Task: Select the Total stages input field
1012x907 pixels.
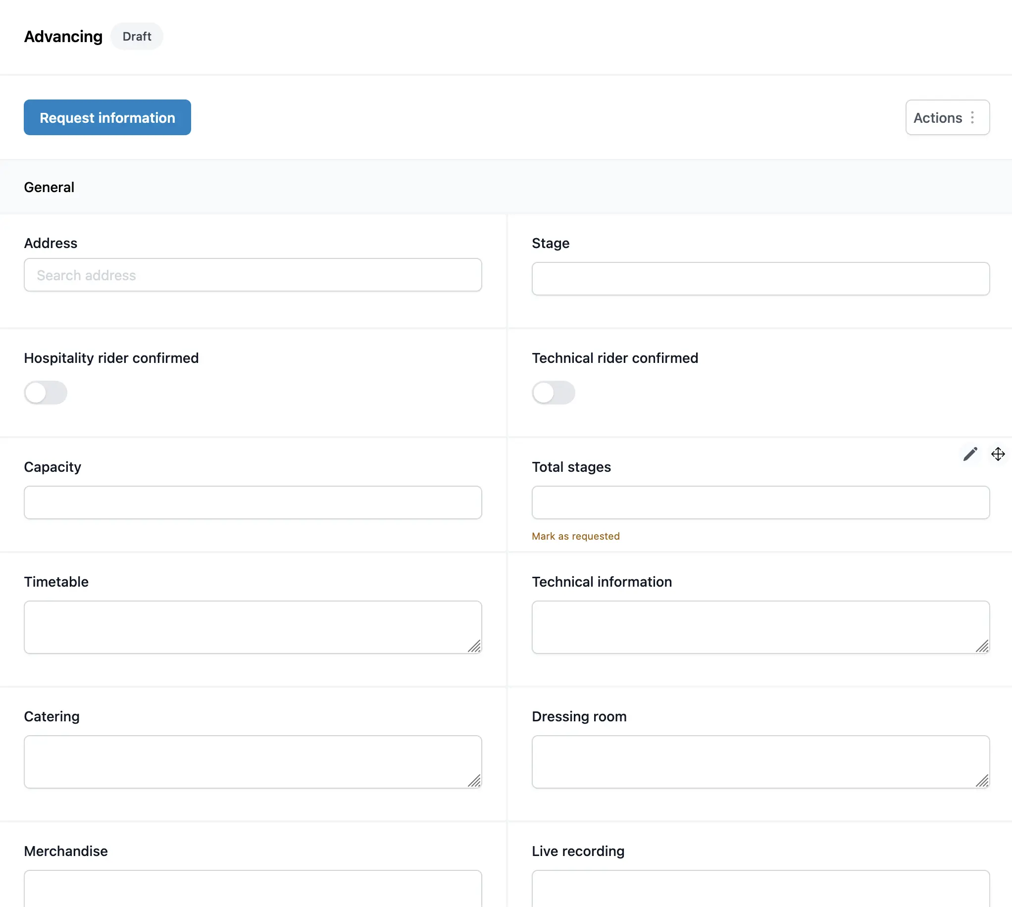Action: (760, 503)
